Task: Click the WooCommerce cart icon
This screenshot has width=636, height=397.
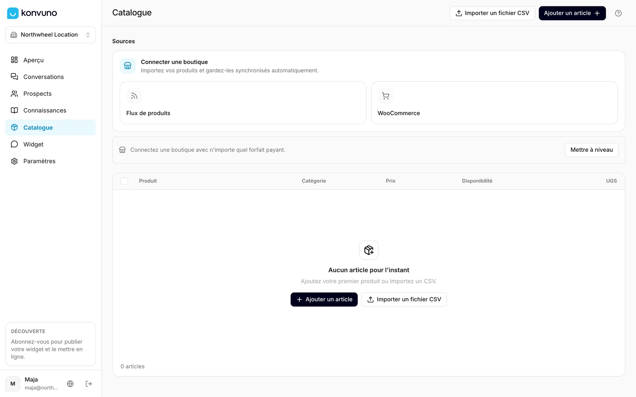Action: click(x=385, y=96)
